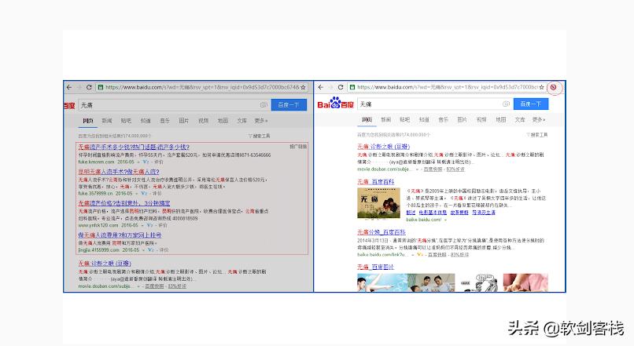The height and width of the screenshot is (346, 634).
Task: Open the 音乐 tab in left window
Action: (164, 121)
